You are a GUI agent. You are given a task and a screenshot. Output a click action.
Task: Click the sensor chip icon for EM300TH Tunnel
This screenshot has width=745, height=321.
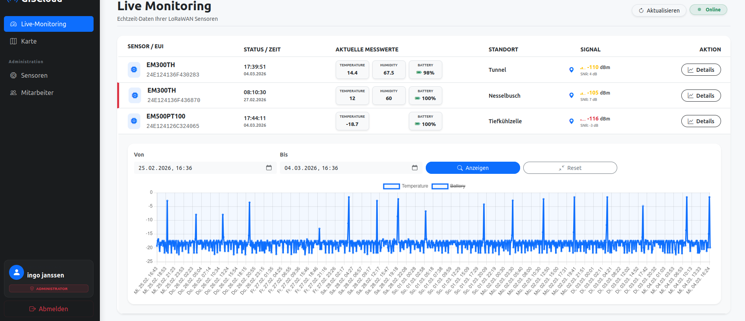(134, 70)
